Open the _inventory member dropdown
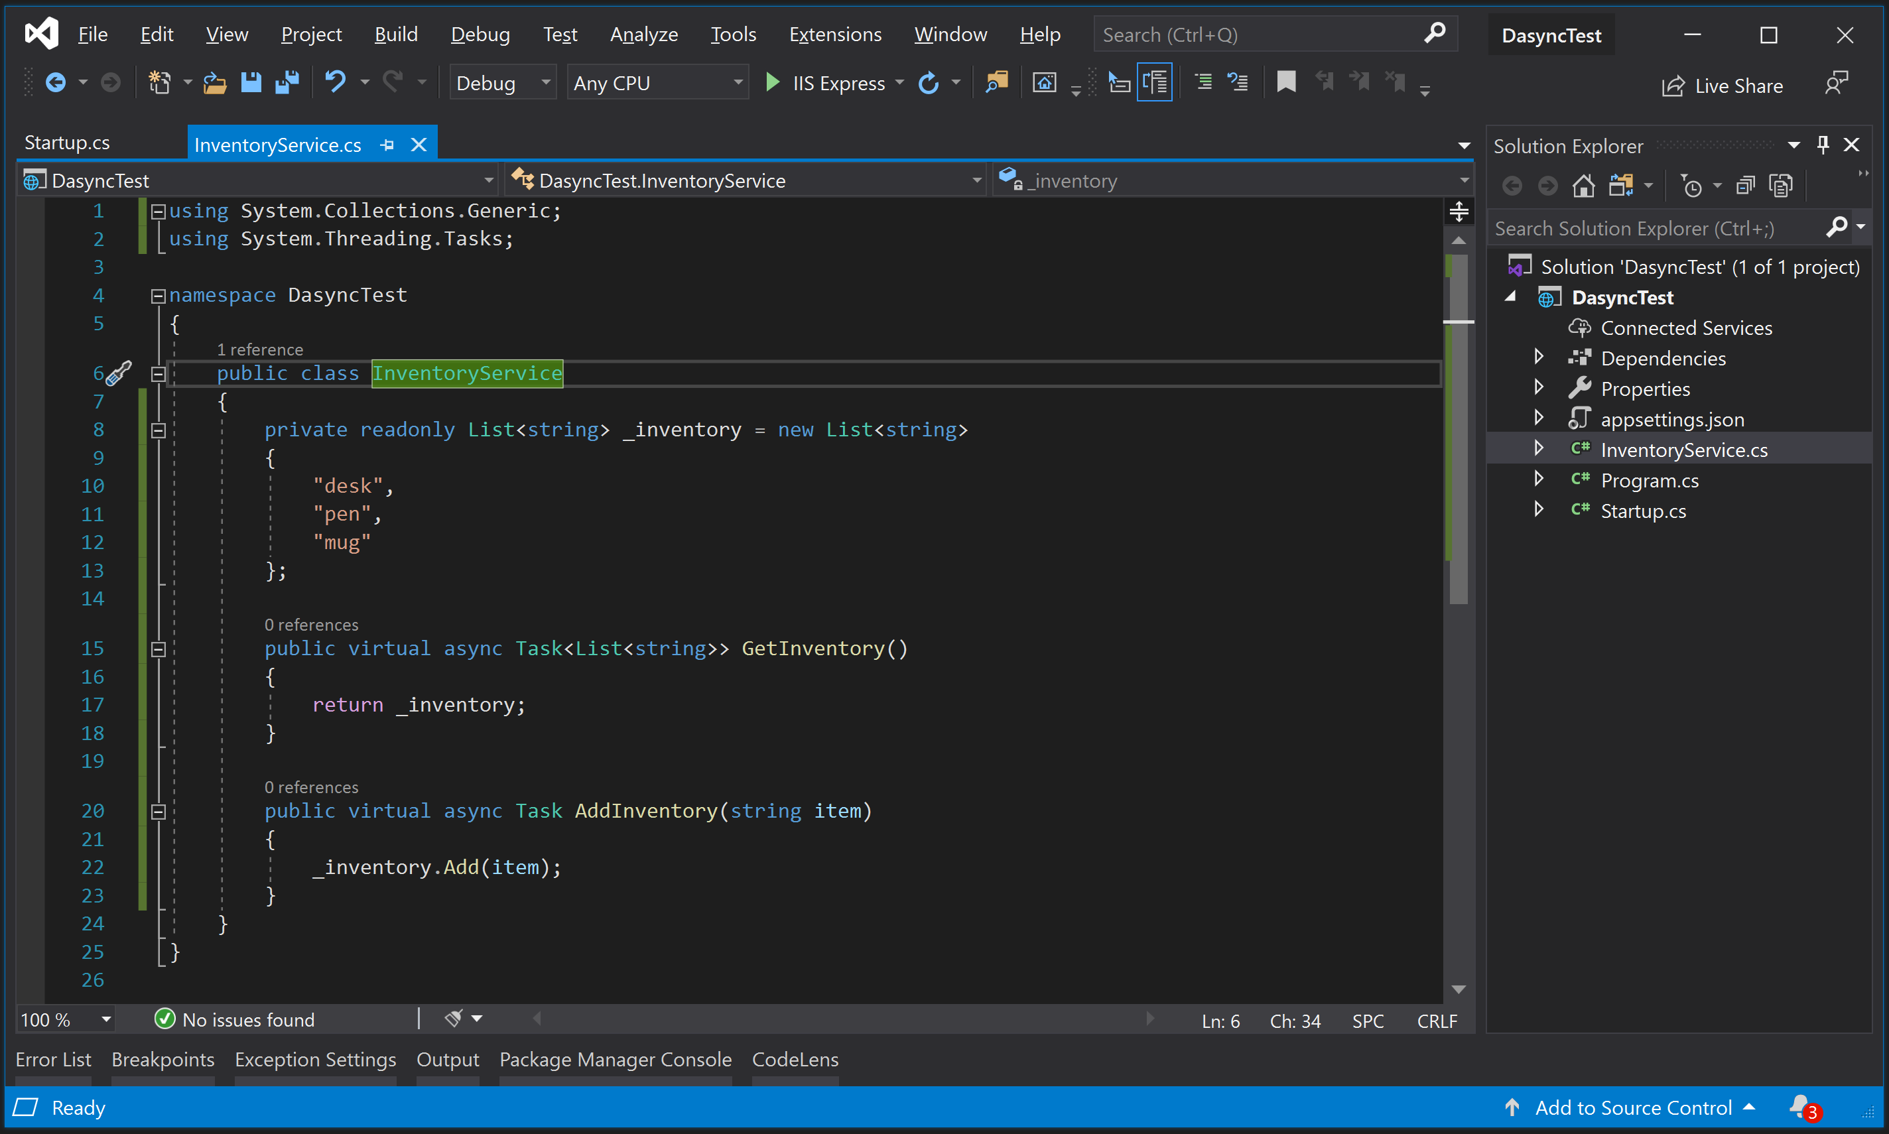The width and height of the screenshot is (1889, 1134). [1232, 180]
